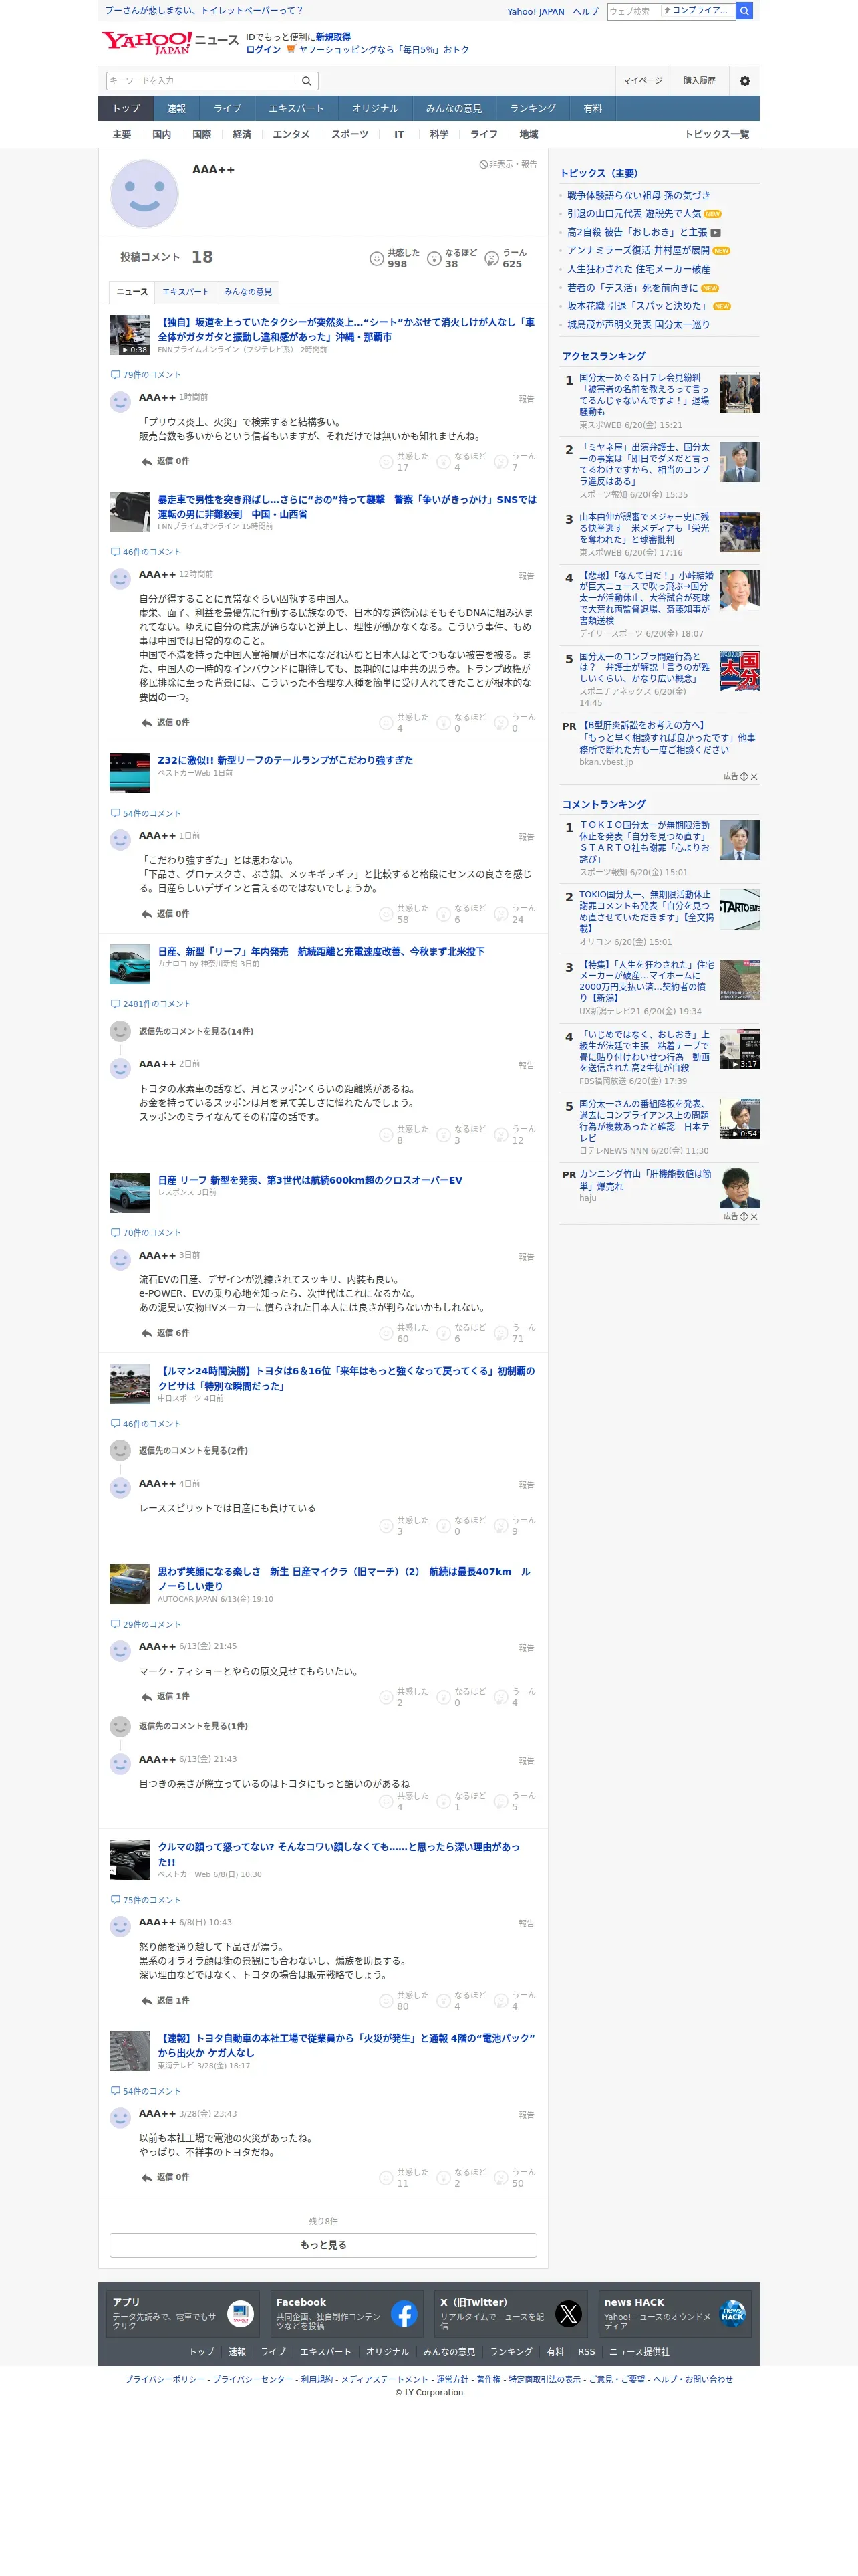Select the スポーツ category menu item
Image resolution: width=858 pixels, height=2576 pixels.
[x=349, y=134]
